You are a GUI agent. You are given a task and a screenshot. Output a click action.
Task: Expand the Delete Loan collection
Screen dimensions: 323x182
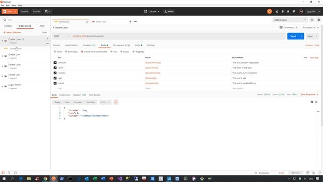[x=2, y=66]
